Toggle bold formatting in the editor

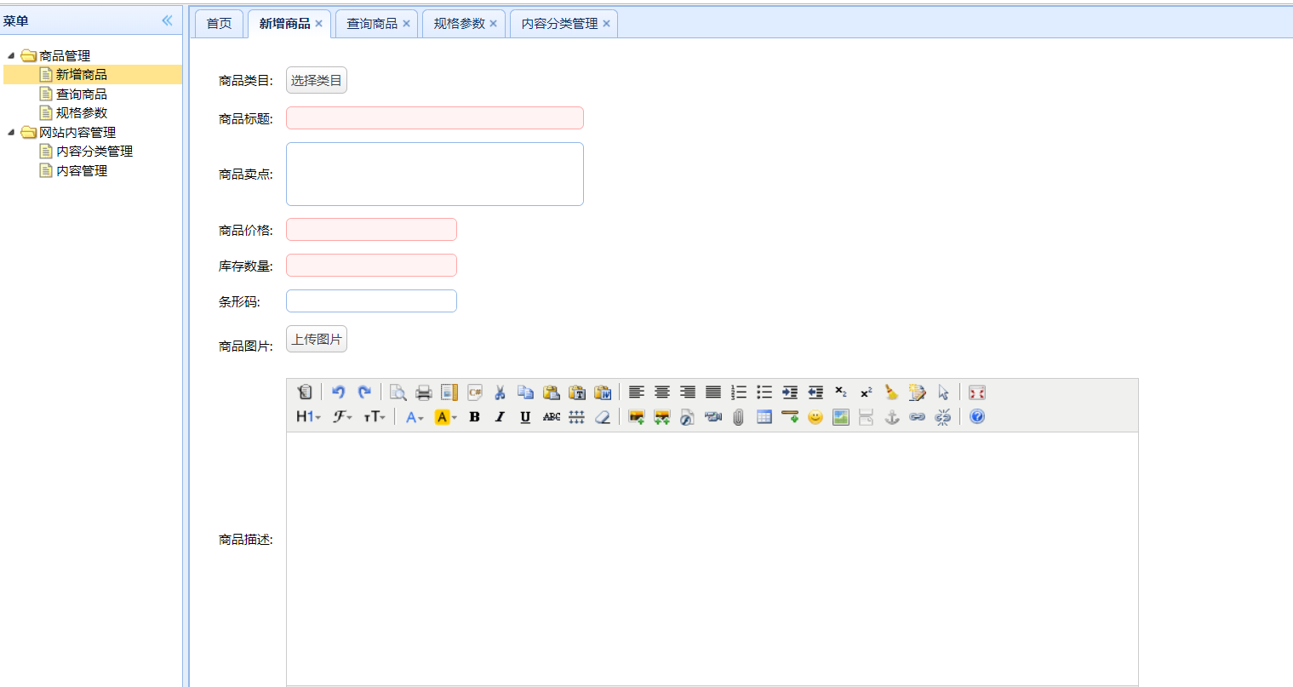[473, 416]
